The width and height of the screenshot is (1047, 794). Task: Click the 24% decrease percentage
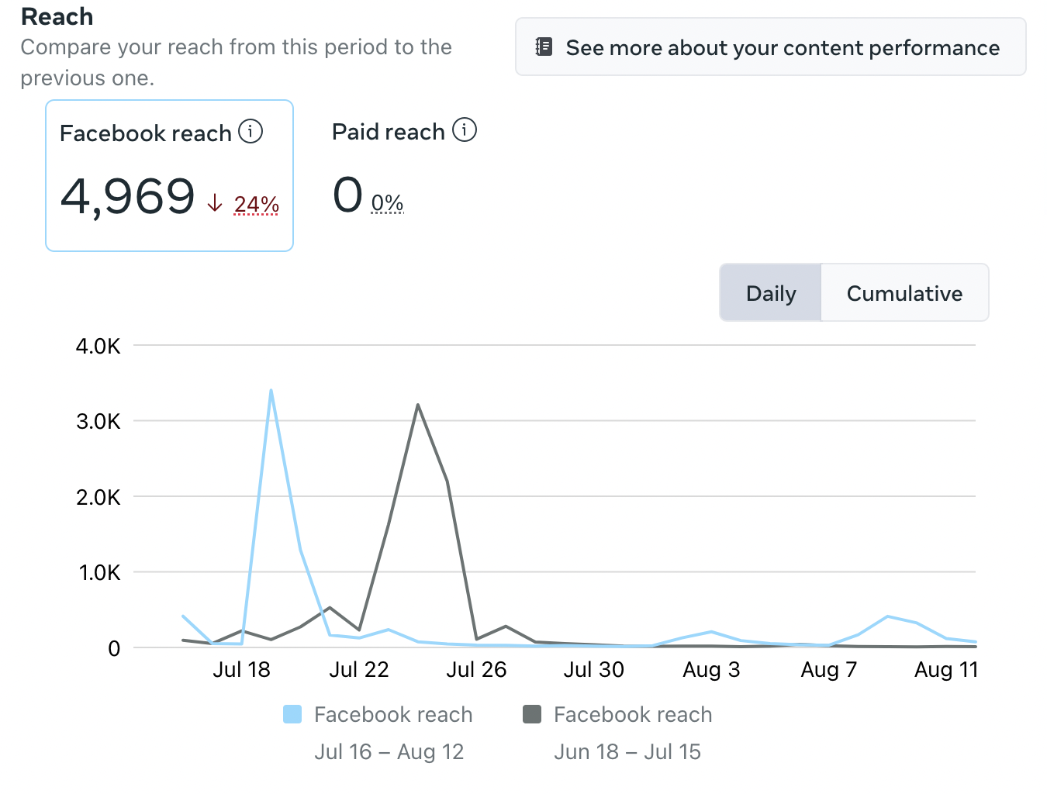[257, 204]
